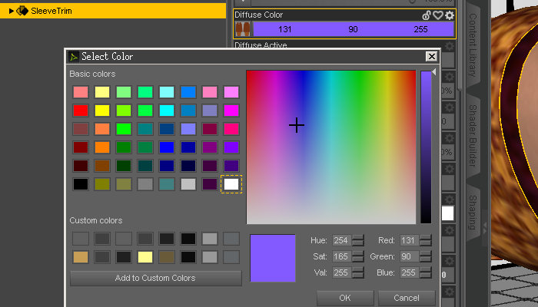Image resolution: width=538 pixels, height=307 pixels.
Task: Increase Hue with the up stepper
Action: (x=358, y=237)
